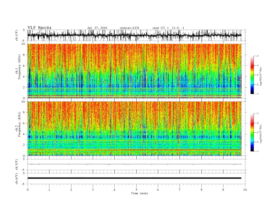
Task: Click the "10" kHz tick of ch.1 spectrogram
Action: coord(24,44)
